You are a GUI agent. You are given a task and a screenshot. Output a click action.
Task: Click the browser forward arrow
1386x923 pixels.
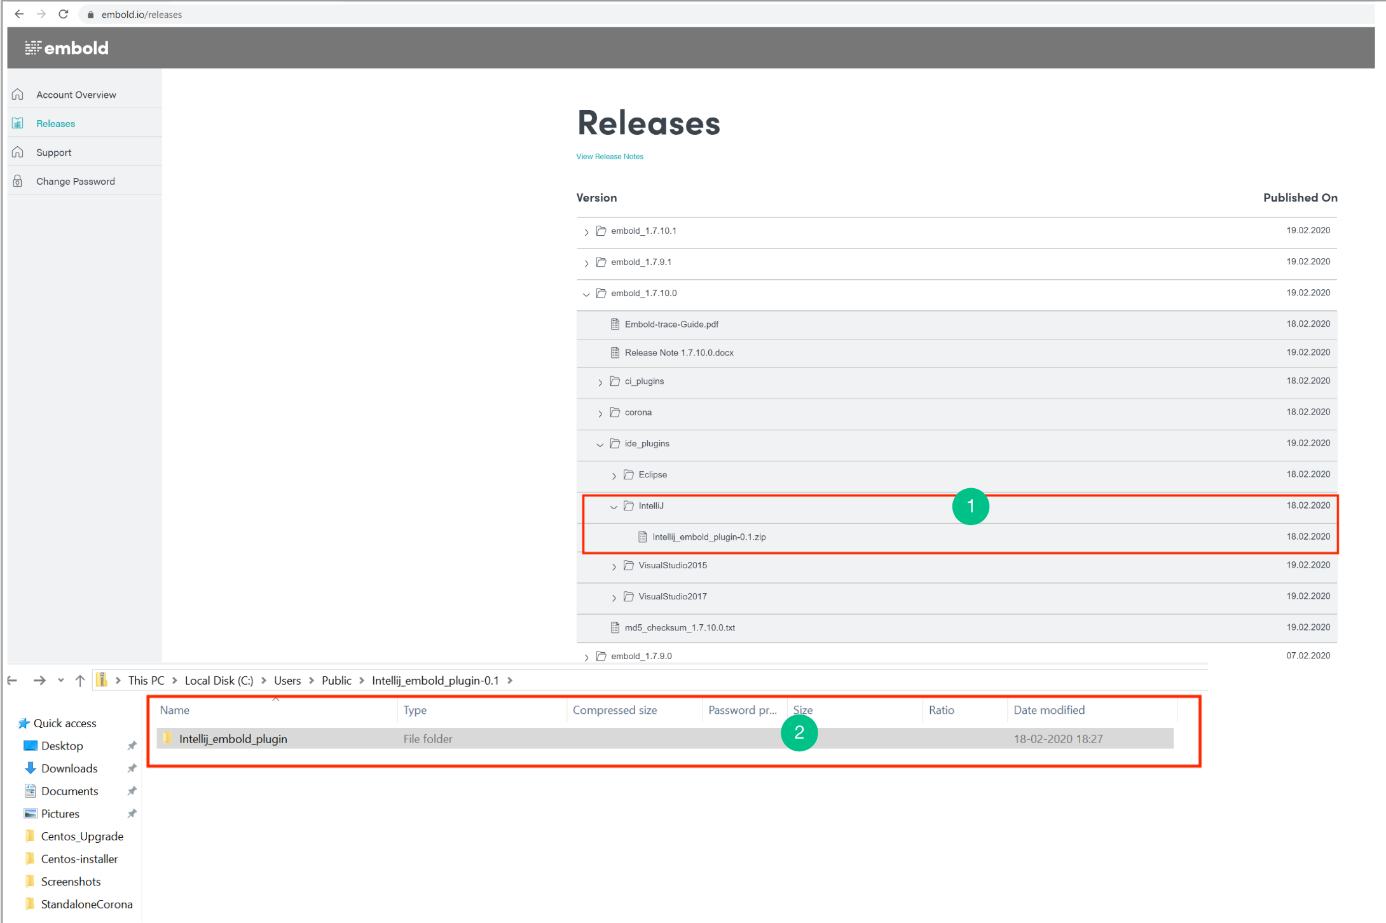(41, 14)
